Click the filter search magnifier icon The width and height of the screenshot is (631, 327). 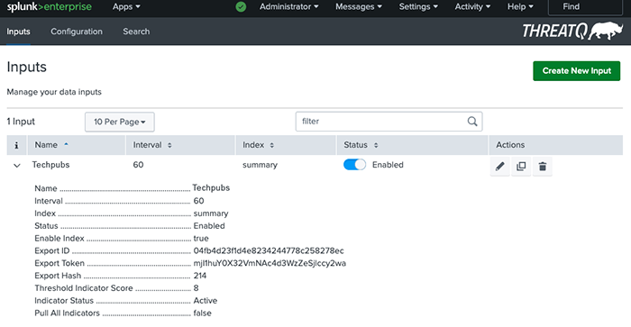[472, 121]
